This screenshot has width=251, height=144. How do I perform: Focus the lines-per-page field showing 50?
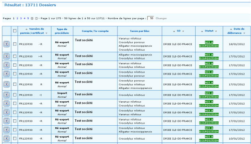(x=151, y=18)
